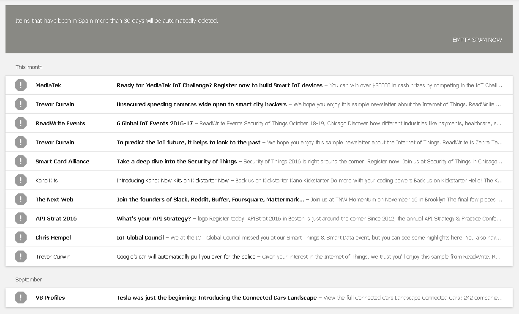Click the 'This month' section header
Image resolution: width=519 pixels, height=314 pixels.
click(x=29, y=67)
